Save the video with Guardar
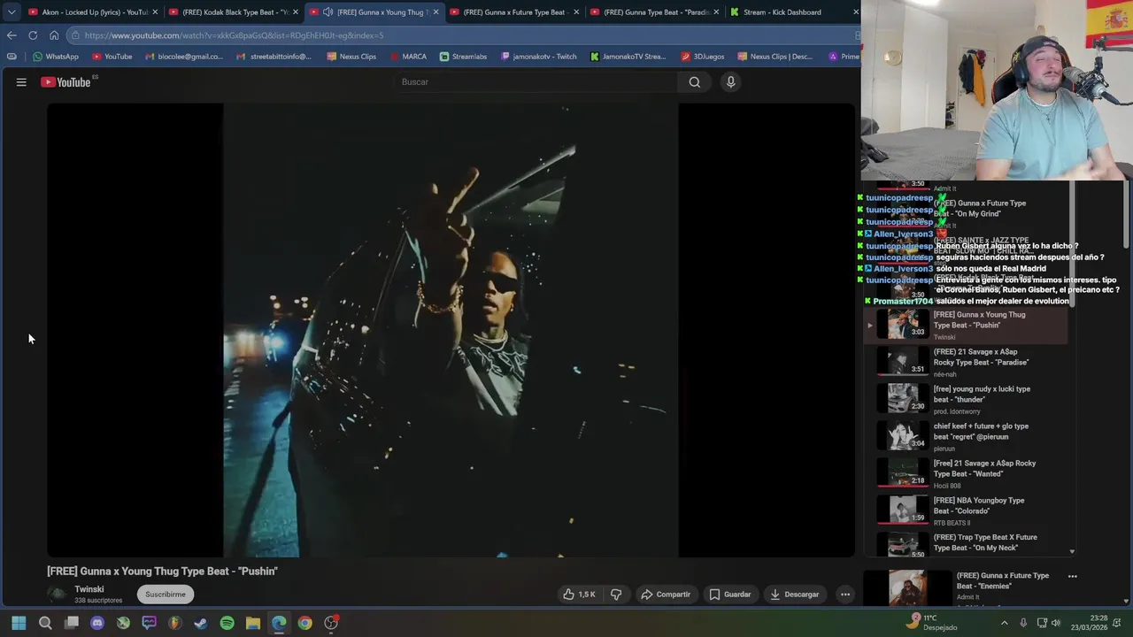The image size is (1133, 637). tap(730, 595)
